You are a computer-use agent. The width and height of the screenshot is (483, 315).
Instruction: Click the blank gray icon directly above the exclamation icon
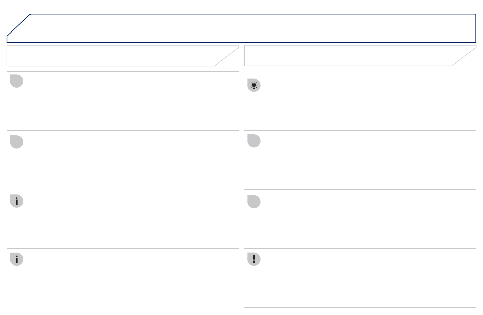point(254,202)
